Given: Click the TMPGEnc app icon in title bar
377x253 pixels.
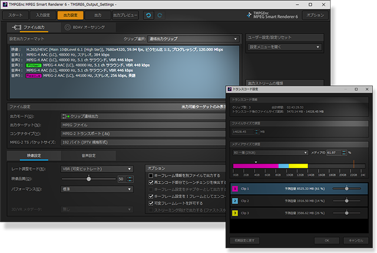Looking at the screenshot, I should [x=5, y=4].
